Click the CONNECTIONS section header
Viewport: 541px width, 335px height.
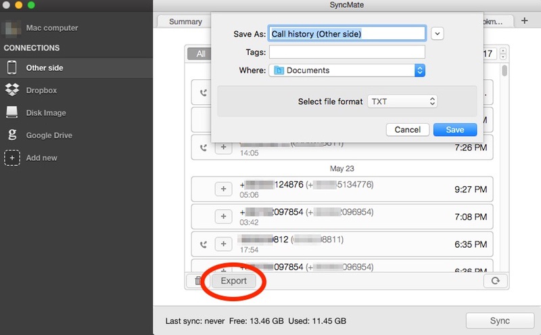click(x=32, y=48)
